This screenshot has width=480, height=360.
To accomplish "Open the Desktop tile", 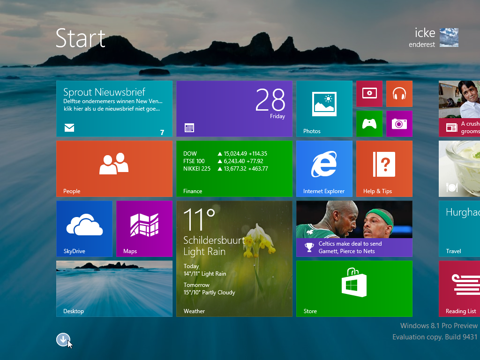I will [114, 289].
